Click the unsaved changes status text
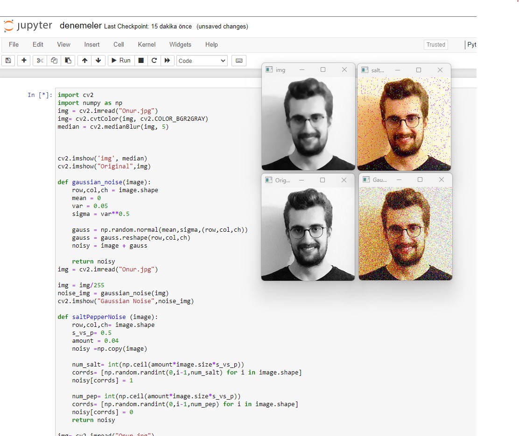Image resolution: width=519 pixels, height=436 pixels. [222, 27]
